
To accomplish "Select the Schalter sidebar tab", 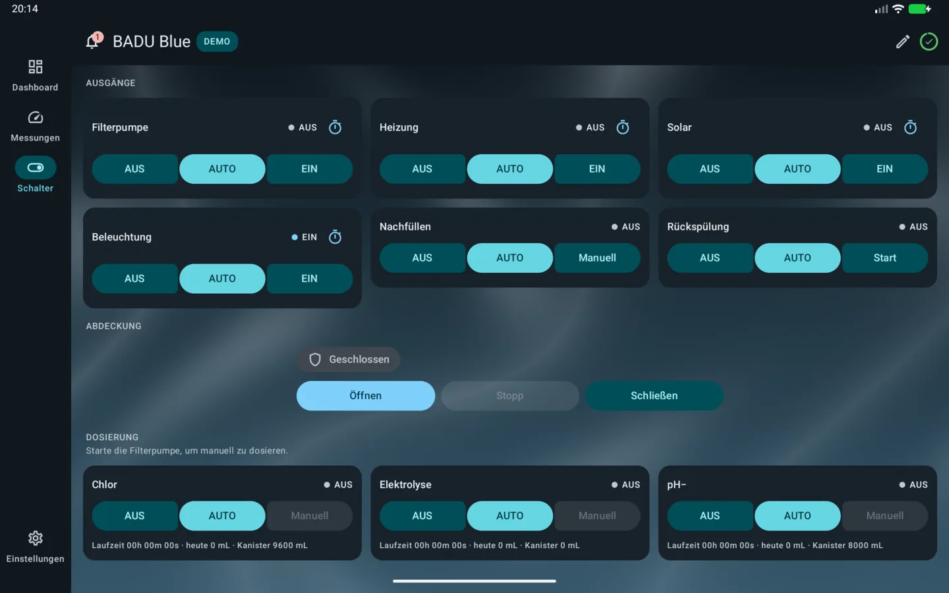I will click(35, 175).
